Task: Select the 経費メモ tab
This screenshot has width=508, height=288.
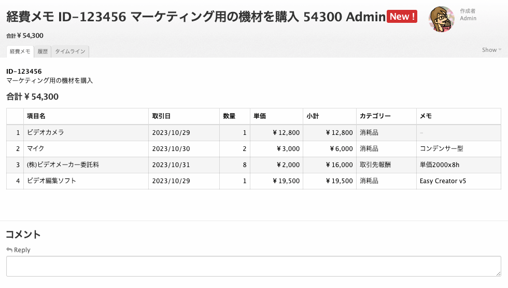Action: point(20,51)
